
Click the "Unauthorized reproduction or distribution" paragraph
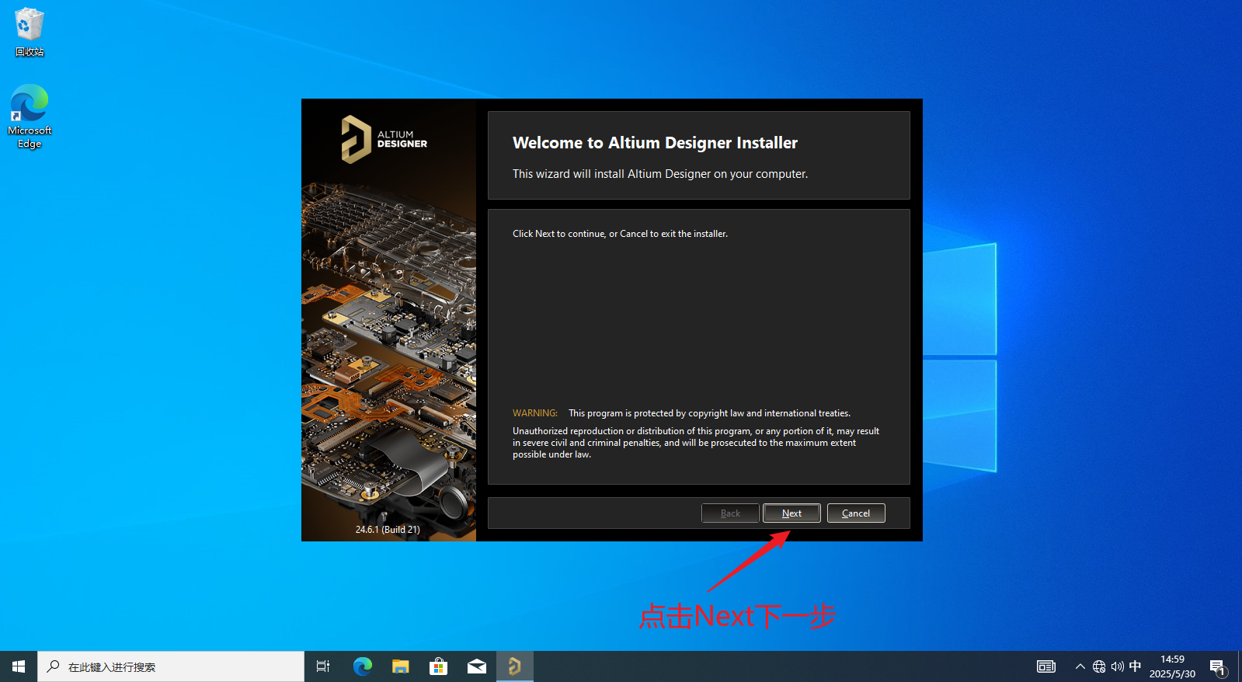pyautogui.click(x=696, y=443)
